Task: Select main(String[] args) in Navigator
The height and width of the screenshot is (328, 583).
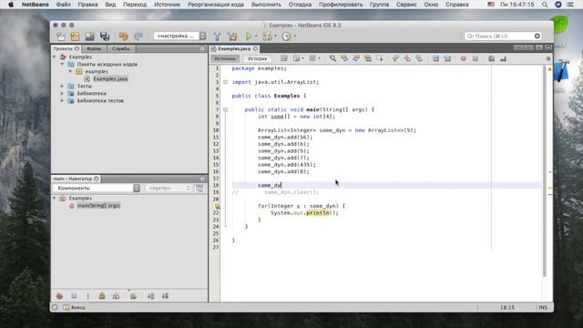Action: [98, 206]
